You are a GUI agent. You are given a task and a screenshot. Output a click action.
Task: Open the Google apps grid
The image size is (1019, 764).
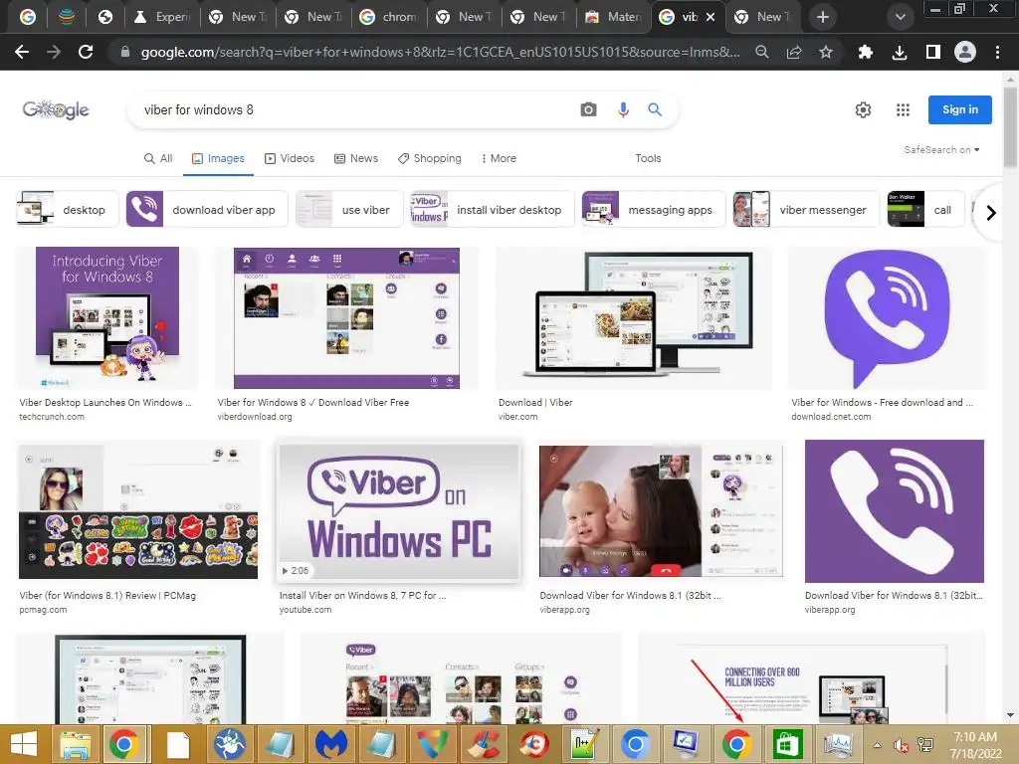(903, 109)
